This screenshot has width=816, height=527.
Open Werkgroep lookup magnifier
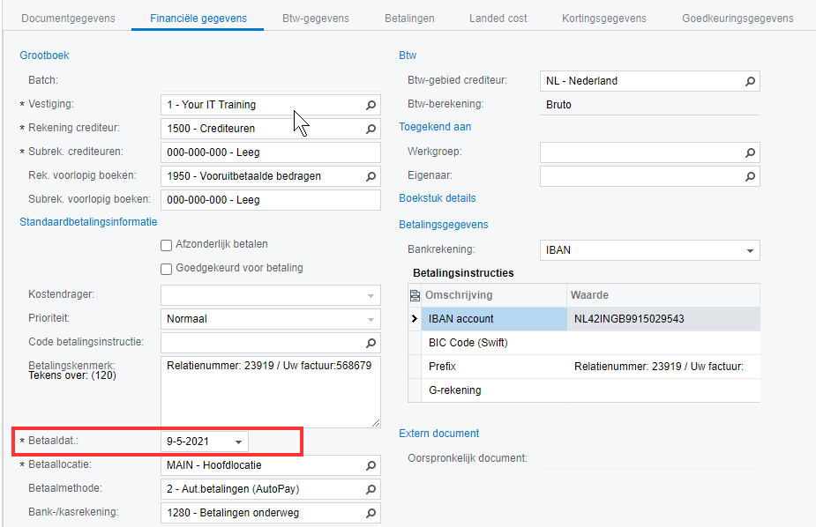pyautogui.click(x=750, y=152)
